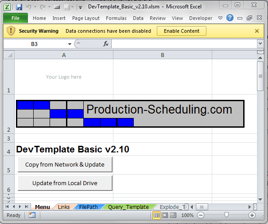
Task: Click the 'DevTemplate Basic v2.10' title cell
Action: (73, 149)
